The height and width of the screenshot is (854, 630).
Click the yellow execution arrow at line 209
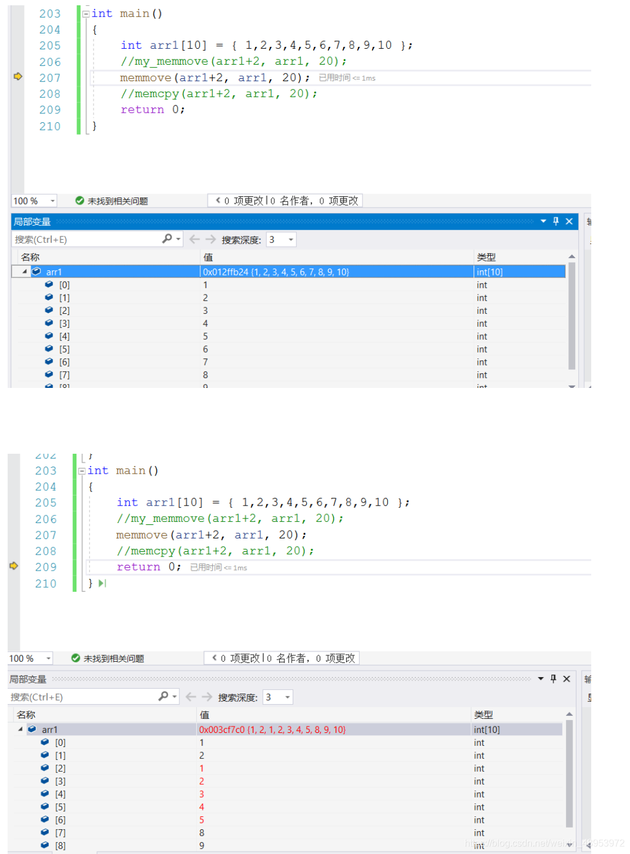coord(14,566)
